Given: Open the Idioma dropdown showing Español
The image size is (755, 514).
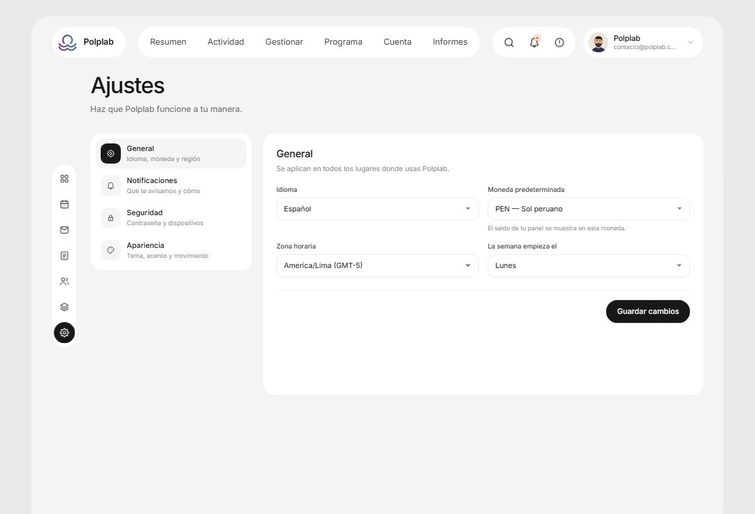Looking at the screenshot, I should click(x=377, y=209).
